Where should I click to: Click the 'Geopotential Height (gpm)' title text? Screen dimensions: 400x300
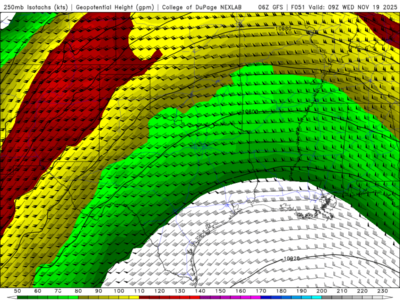[115, 7]
